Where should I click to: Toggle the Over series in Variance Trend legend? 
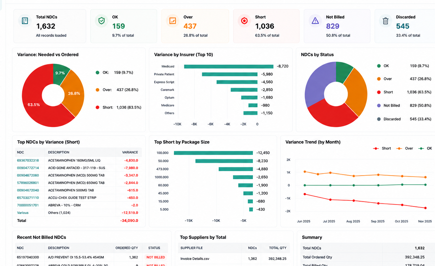pyautogui.click(x=405, y=149)
